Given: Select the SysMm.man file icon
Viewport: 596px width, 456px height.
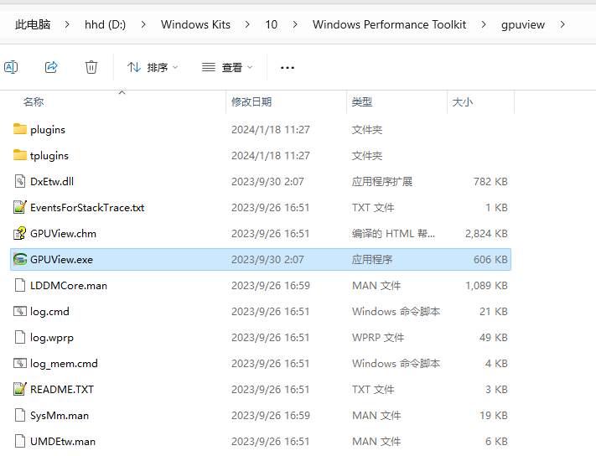Looking at the screenshot, I should tap(20, 415).
